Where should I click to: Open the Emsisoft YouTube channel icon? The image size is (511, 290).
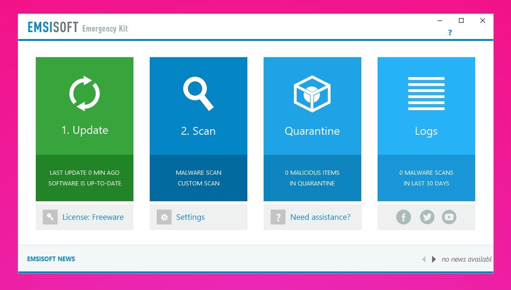tap(449, 217)
